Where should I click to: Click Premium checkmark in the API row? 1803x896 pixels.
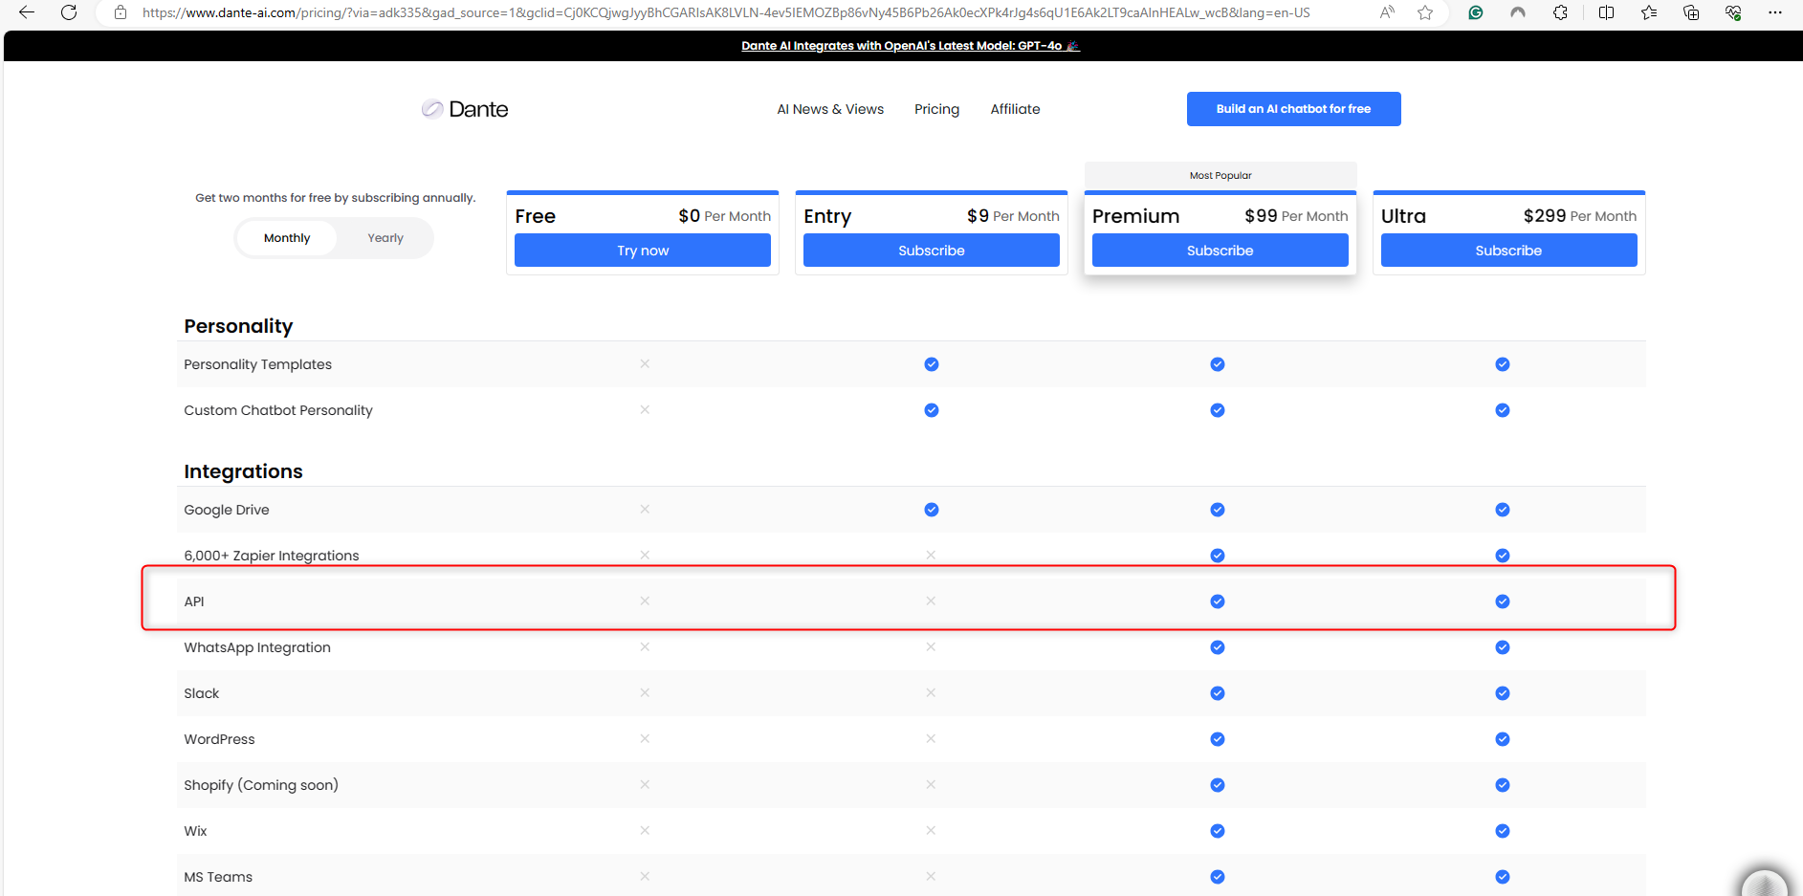1218,601
